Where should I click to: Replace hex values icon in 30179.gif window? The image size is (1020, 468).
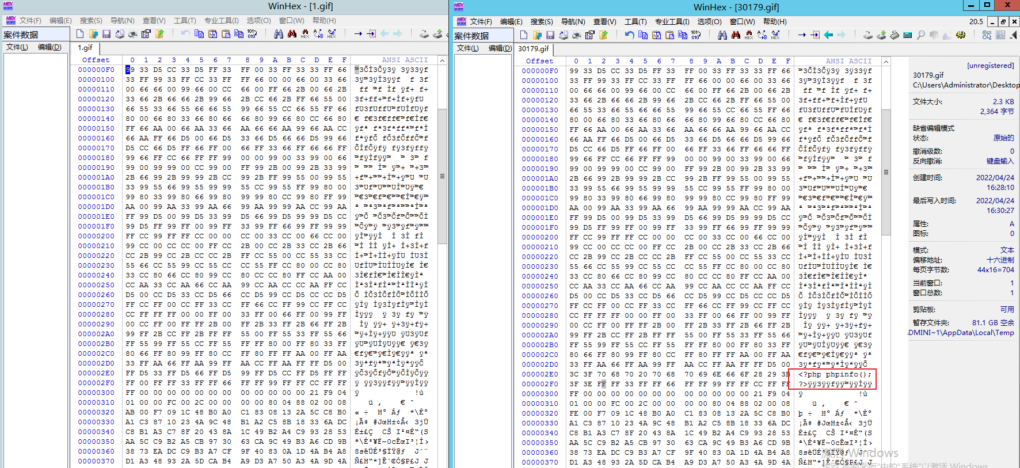pyautogui.click(x=775, y=35)
